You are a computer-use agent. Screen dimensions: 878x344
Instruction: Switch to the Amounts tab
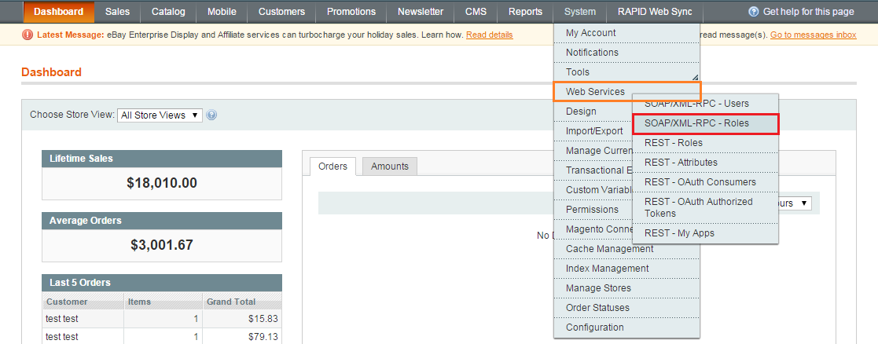(x=390, y=167)
